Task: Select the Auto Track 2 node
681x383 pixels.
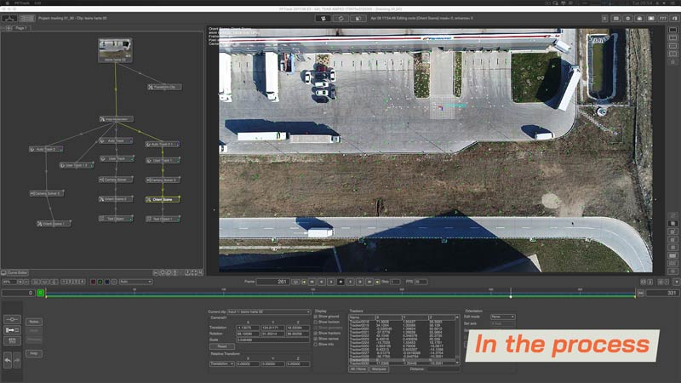Action: [48, 149]
